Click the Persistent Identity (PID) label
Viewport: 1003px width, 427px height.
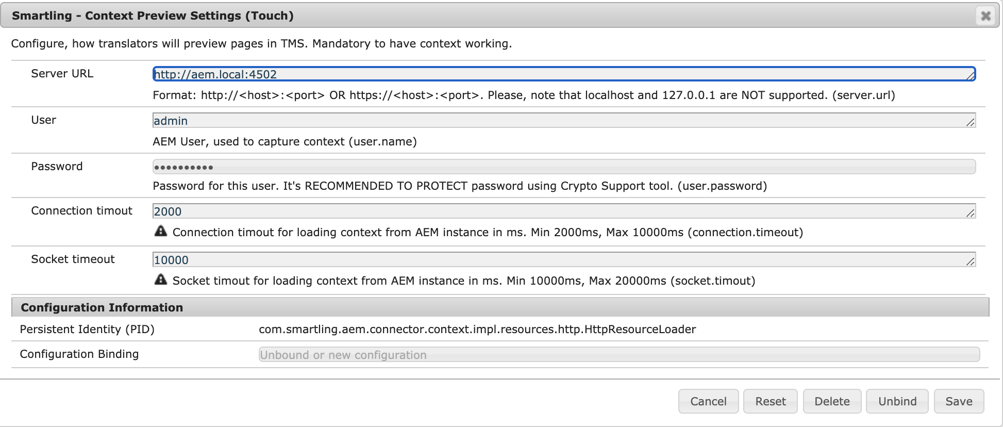pyautogui.click(x=87, y=330)
